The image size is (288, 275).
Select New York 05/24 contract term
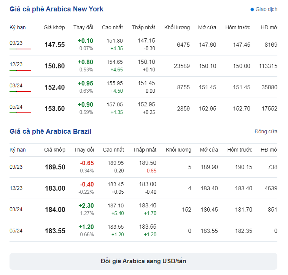point(16,107)
